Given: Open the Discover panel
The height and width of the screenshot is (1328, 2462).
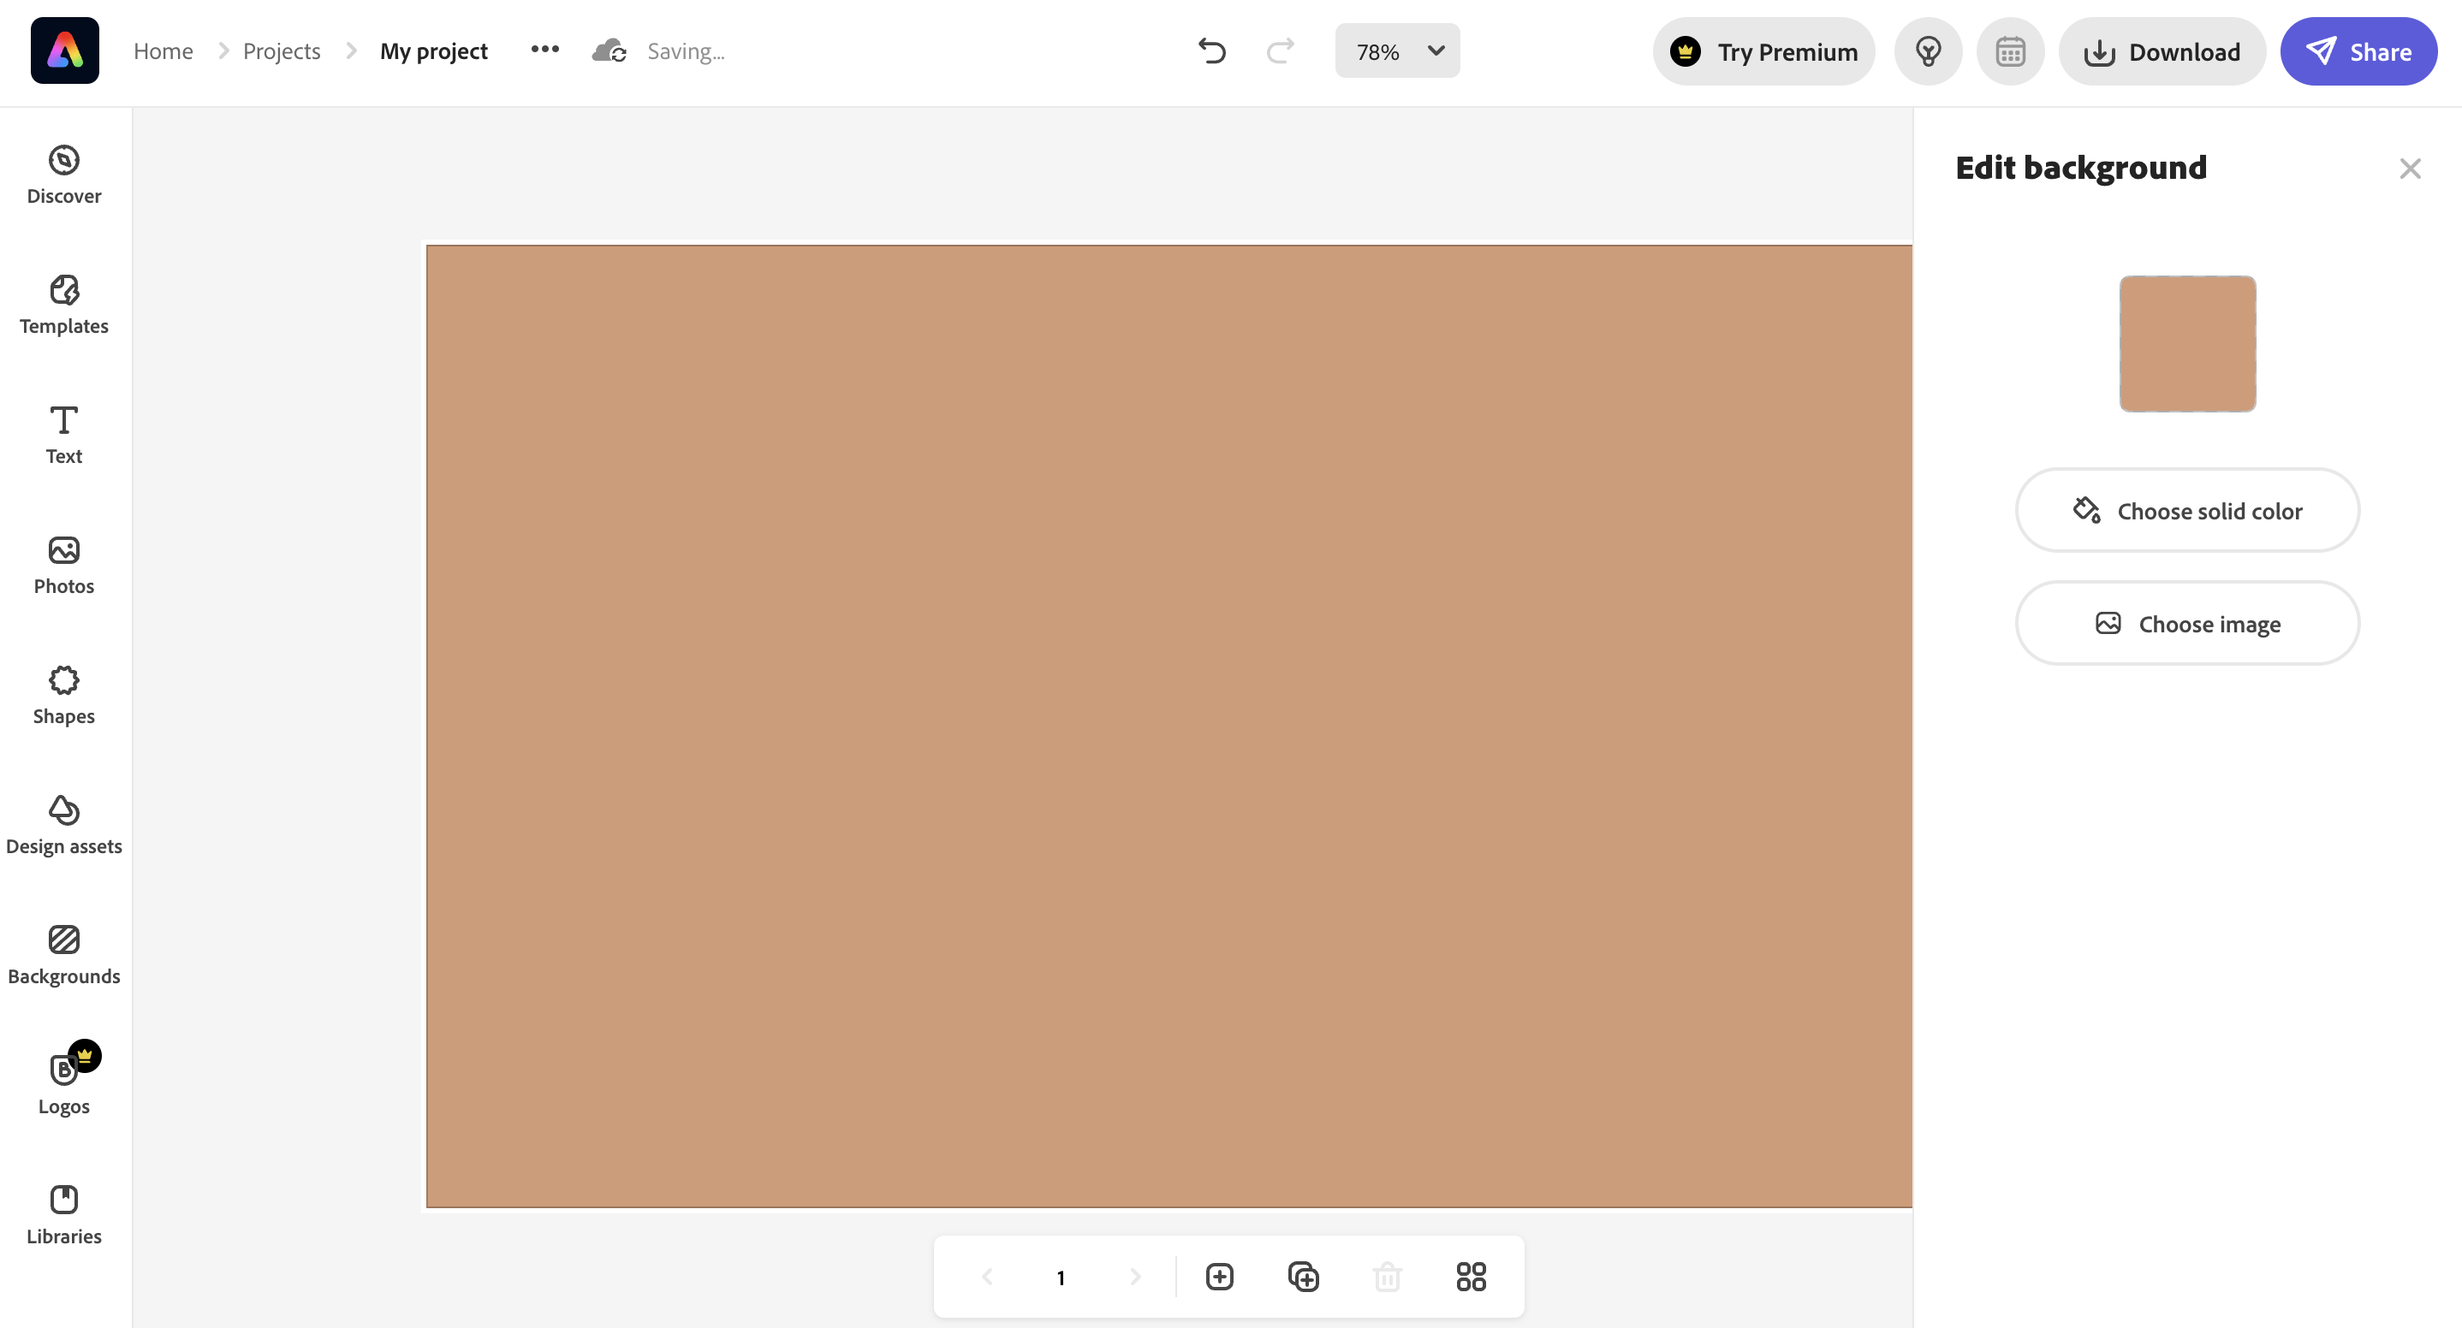Looking at the screenshot, I should [64, 175].
